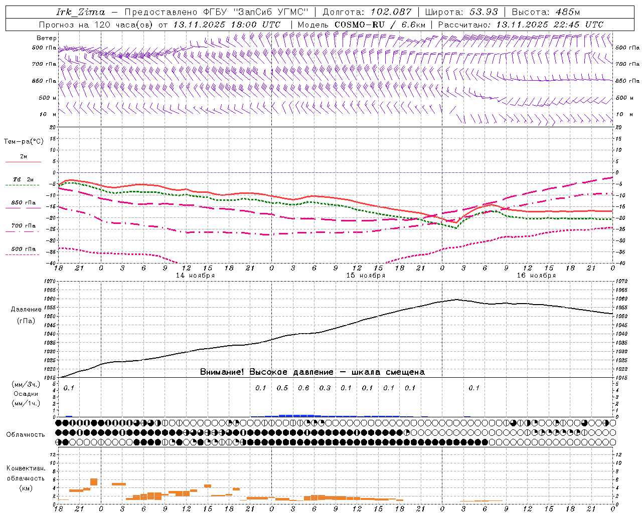
Task: Click the 14 ноября date label
Action: point(195,276)
